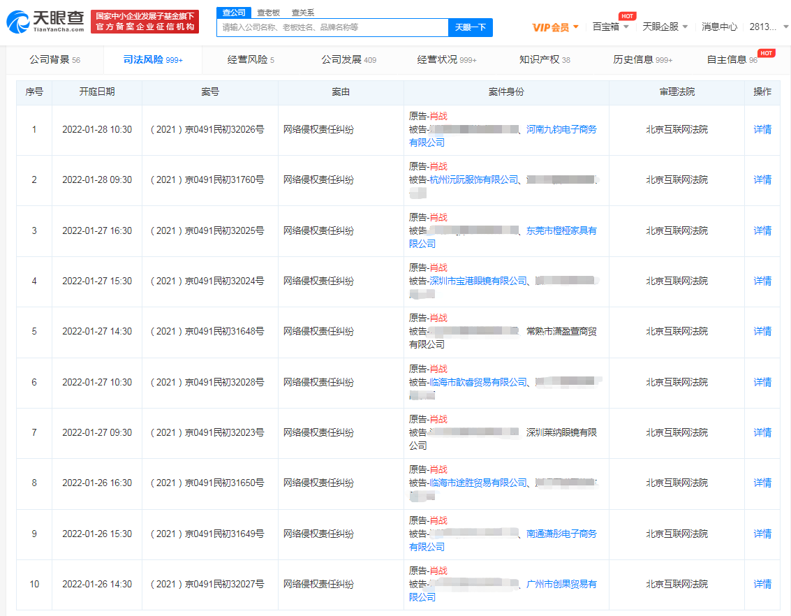Image resolution: width=791 pixels, height=616 pixels.
Task: Select date cell 2022-01-26 14:30
Action: [x=97, y=584]
